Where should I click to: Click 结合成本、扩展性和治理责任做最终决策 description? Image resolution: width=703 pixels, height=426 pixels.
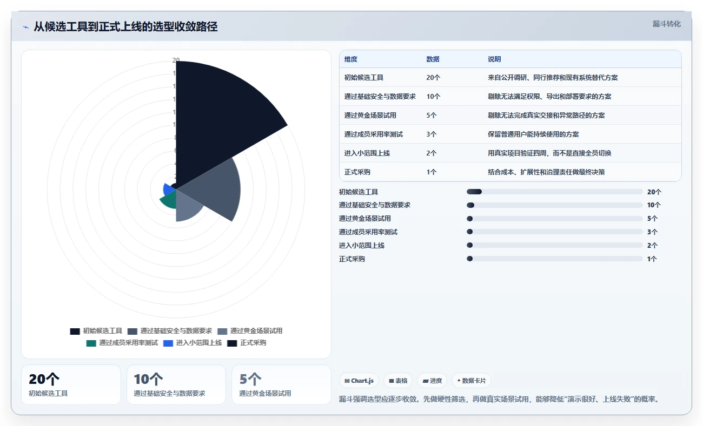(x=546, y=172)
